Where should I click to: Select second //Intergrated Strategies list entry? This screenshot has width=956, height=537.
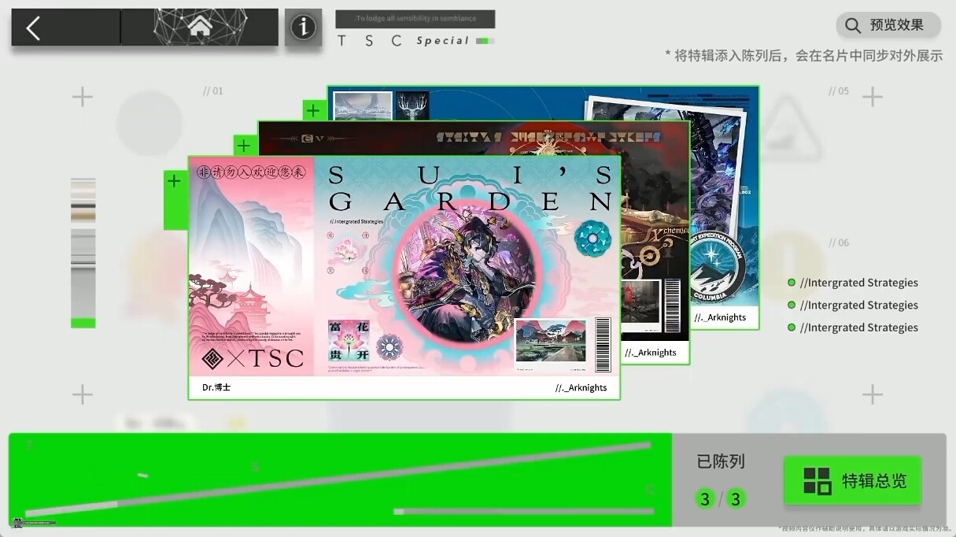(x=853, y=305)
